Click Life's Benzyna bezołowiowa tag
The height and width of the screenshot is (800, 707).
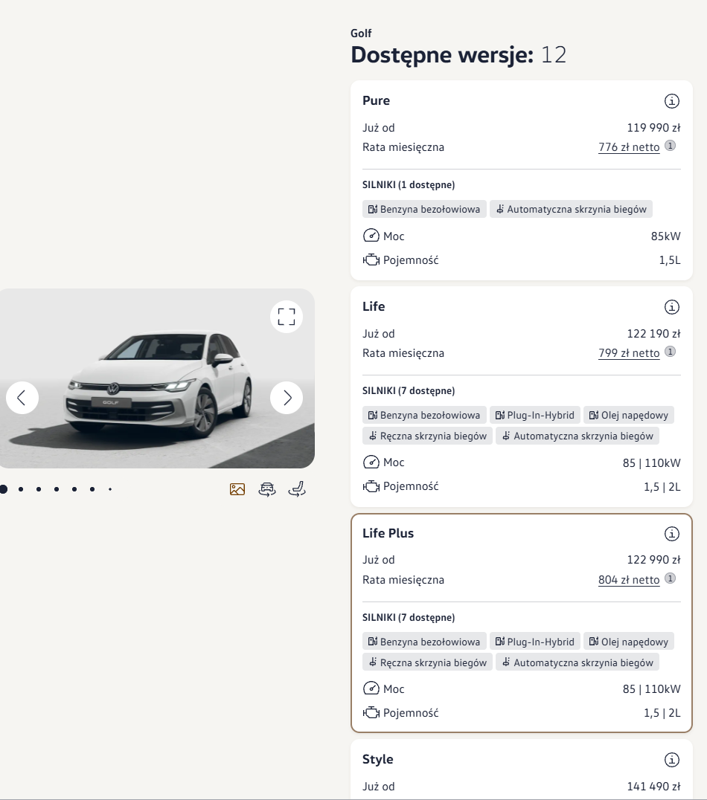[424, 416]
